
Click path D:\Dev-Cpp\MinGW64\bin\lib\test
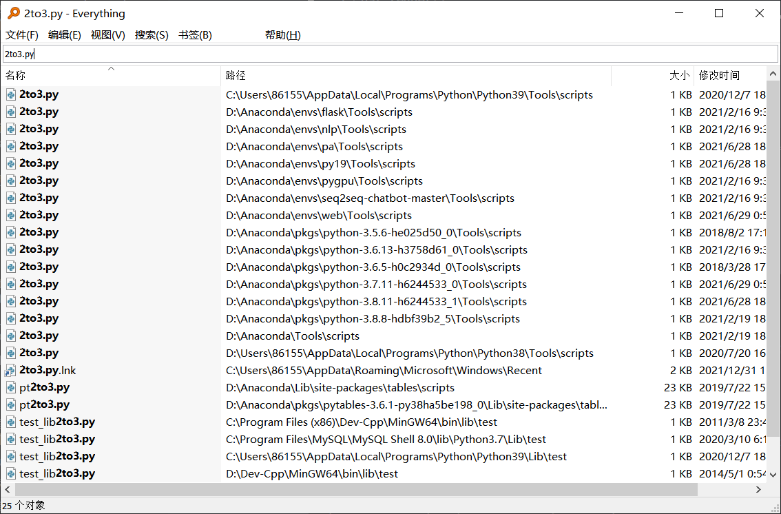pos(312,474)
